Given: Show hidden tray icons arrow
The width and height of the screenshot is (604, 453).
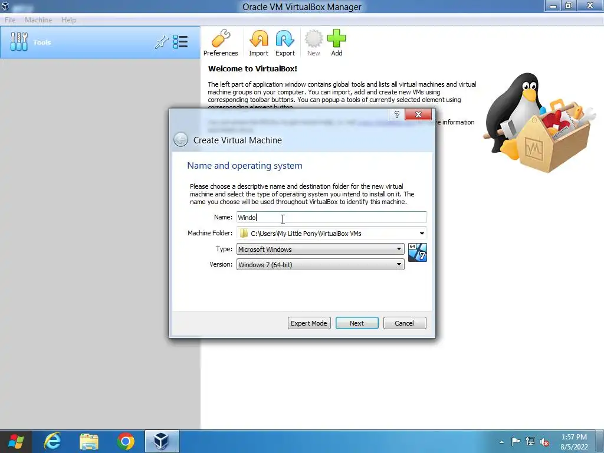Looking at the screenshot, I should 501,442.
